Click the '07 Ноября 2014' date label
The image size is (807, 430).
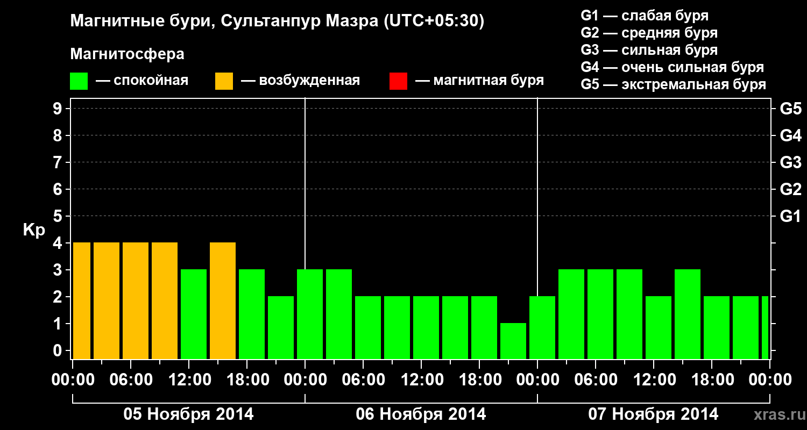coord(653,414)
